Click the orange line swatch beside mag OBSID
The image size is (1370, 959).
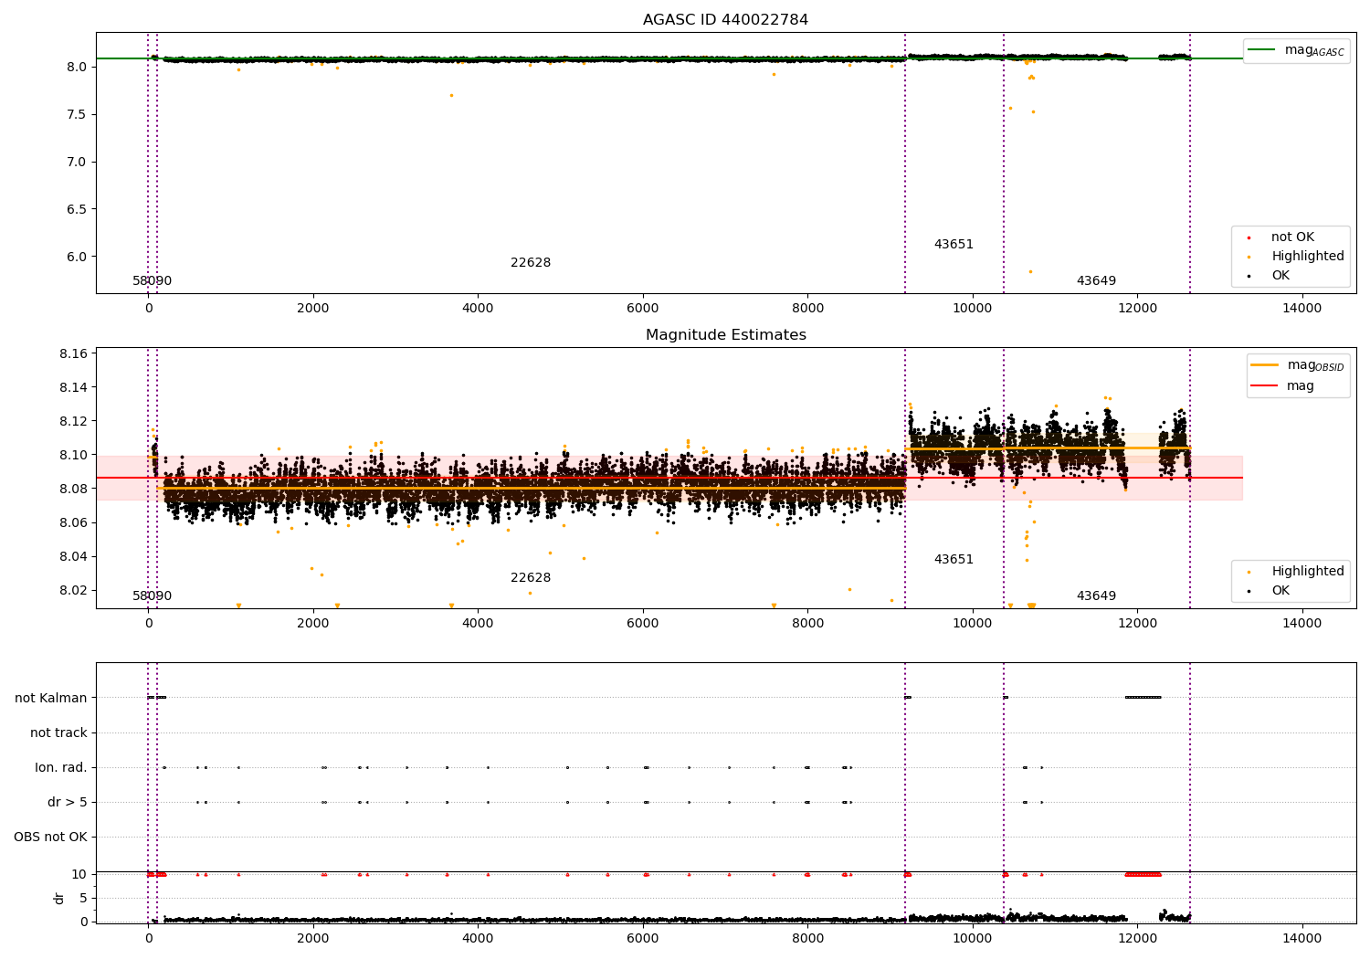[x=1264, y=365]
